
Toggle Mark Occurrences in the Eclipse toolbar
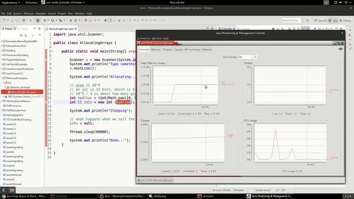pyautogui.click(x=111, y=20)
